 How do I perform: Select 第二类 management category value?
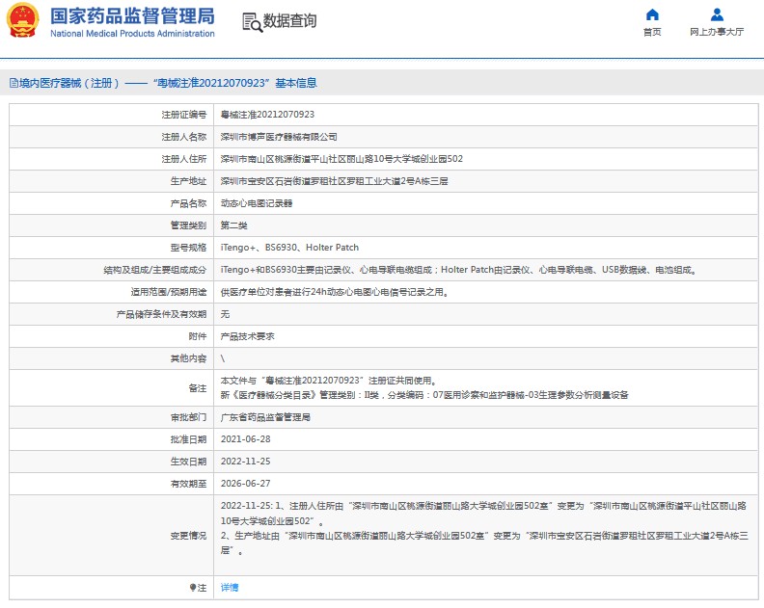233,225
